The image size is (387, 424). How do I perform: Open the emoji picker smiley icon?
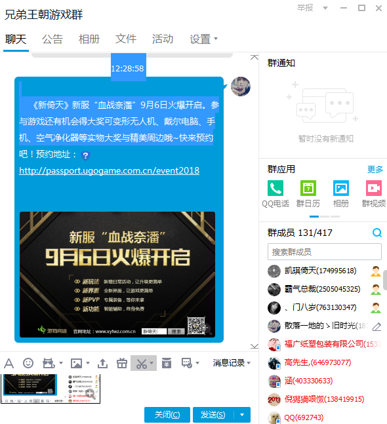pos(28,363)
